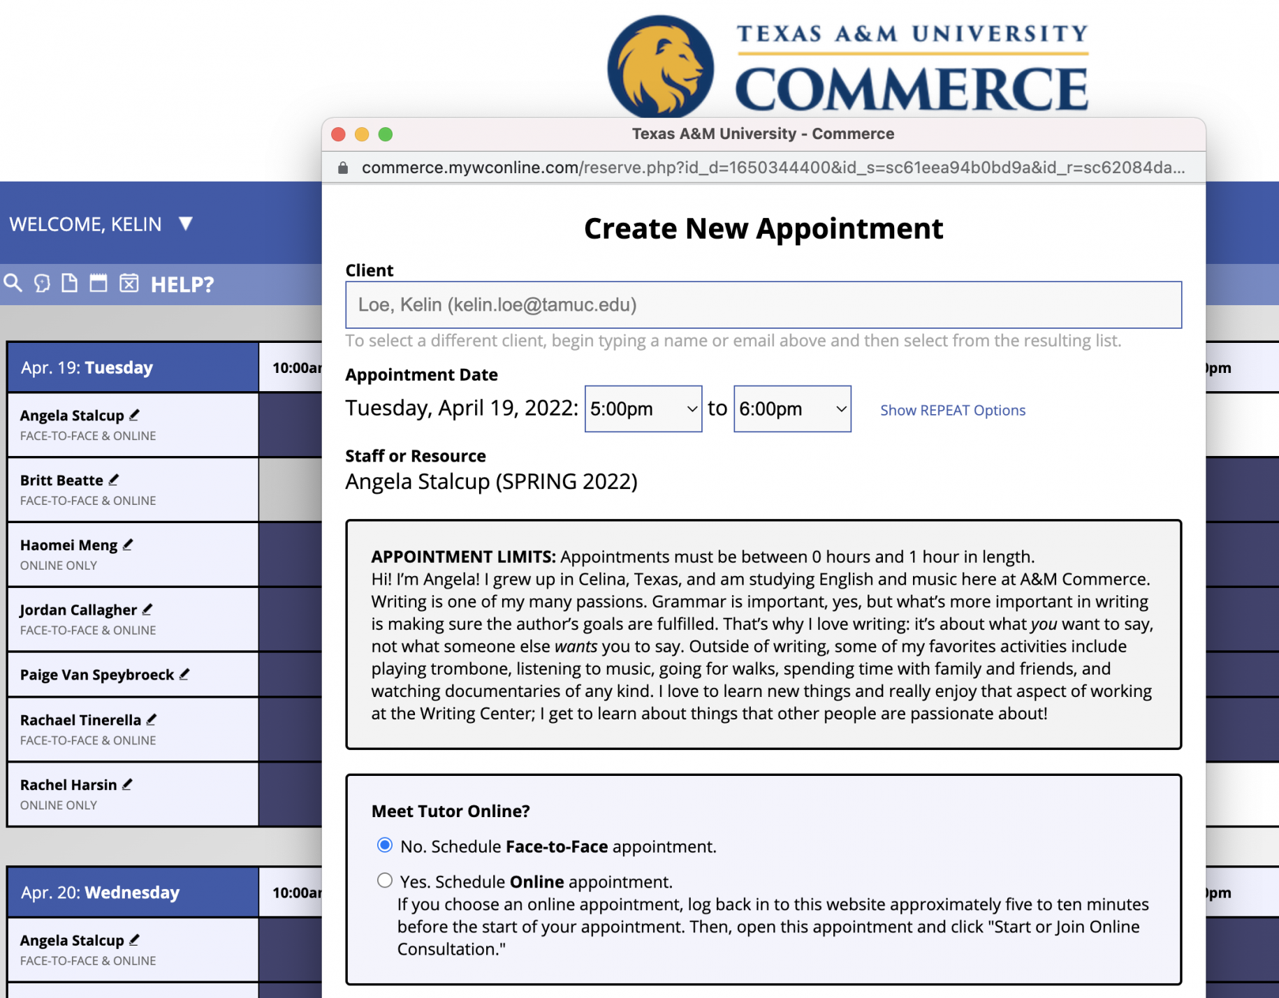The height and width of the screenshot is (998, 1279).
Task: Click the Meet Tutor Online? heading
Action: (451, 812)
